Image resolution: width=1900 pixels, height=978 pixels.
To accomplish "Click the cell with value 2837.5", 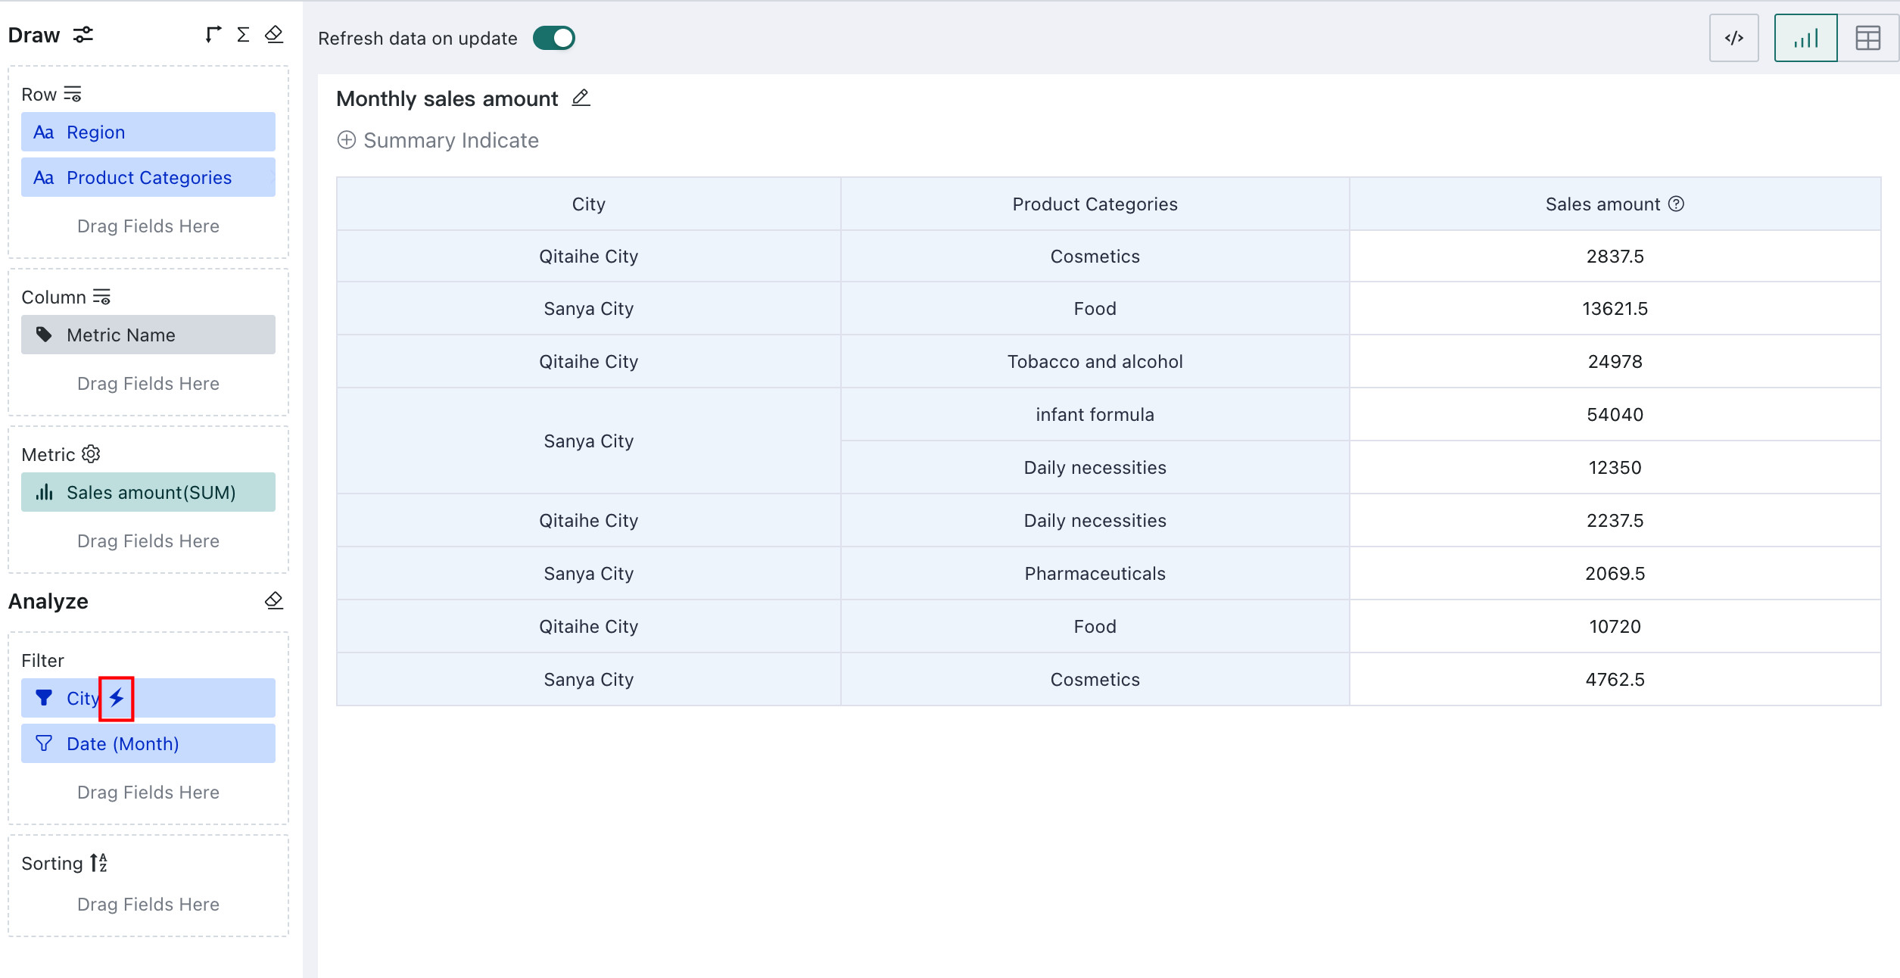I will [x=1615, y=256].
